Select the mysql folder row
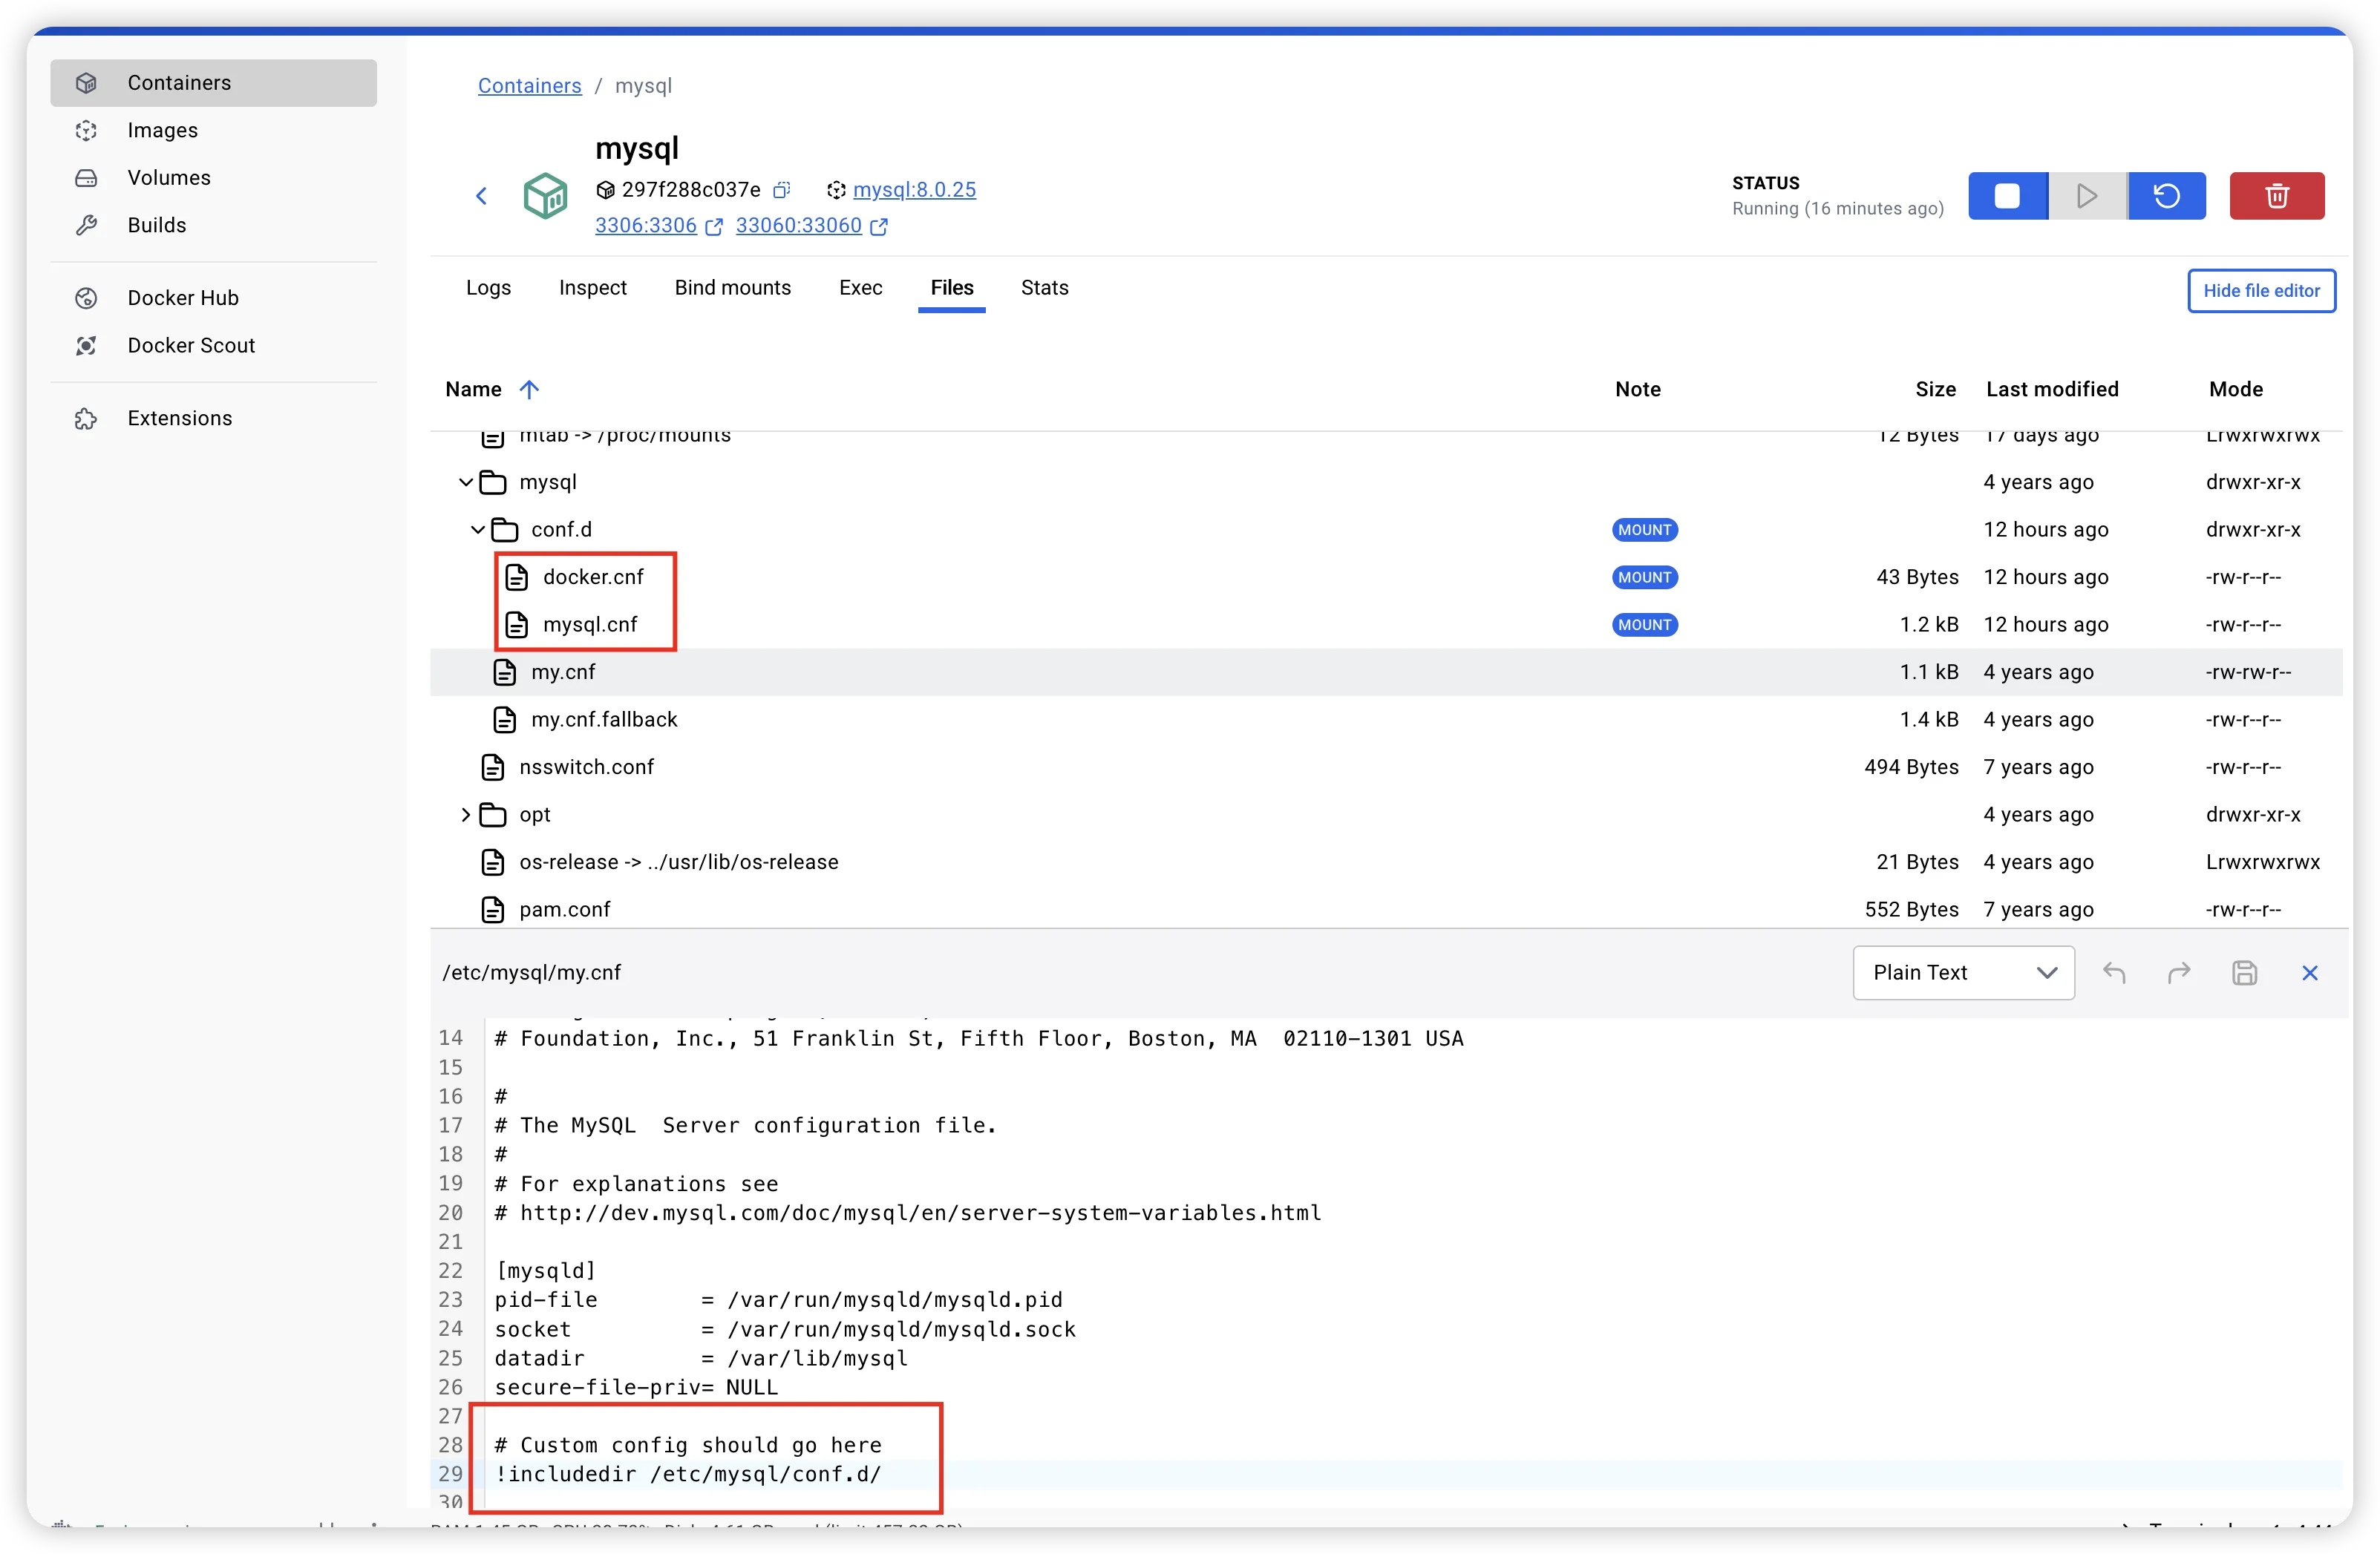Viewport: 2380px width, 1554px height. (x=1386, y=483)
